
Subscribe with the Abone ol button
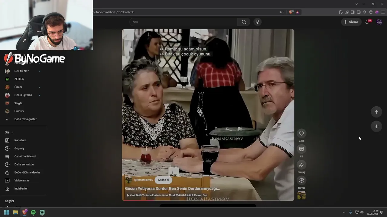[163, 180]
